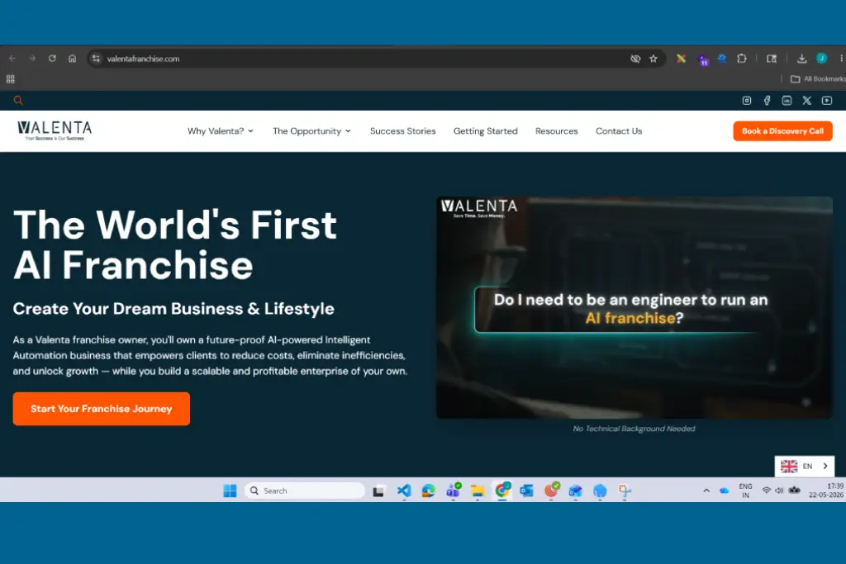Open the Contact Us menu item
This screenshot has height=564, width=846.
click(x=619, y=131)
